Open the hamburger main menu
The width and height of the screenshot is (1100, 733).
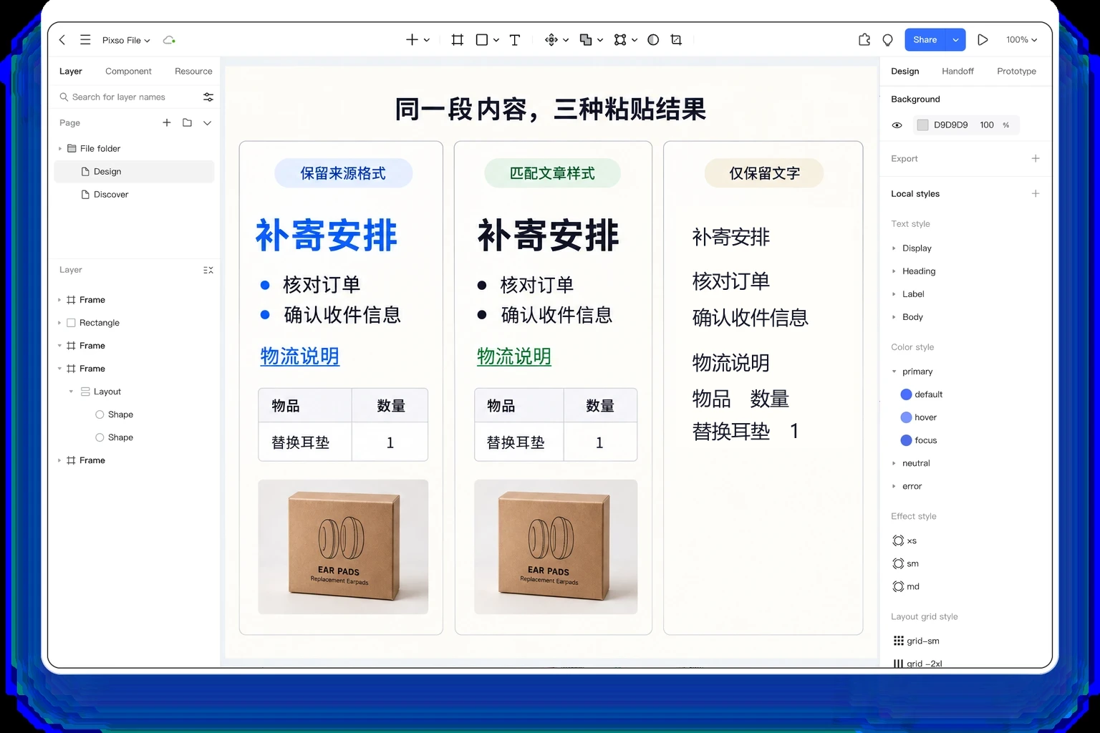(85, 40)
